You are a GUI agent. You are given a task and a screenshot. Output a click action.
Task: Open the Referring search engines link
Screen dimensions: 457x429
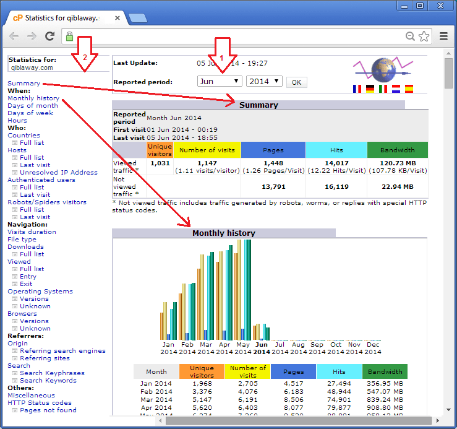62,351
